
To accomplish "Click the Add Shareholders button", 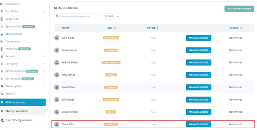I will coord(239,9).
